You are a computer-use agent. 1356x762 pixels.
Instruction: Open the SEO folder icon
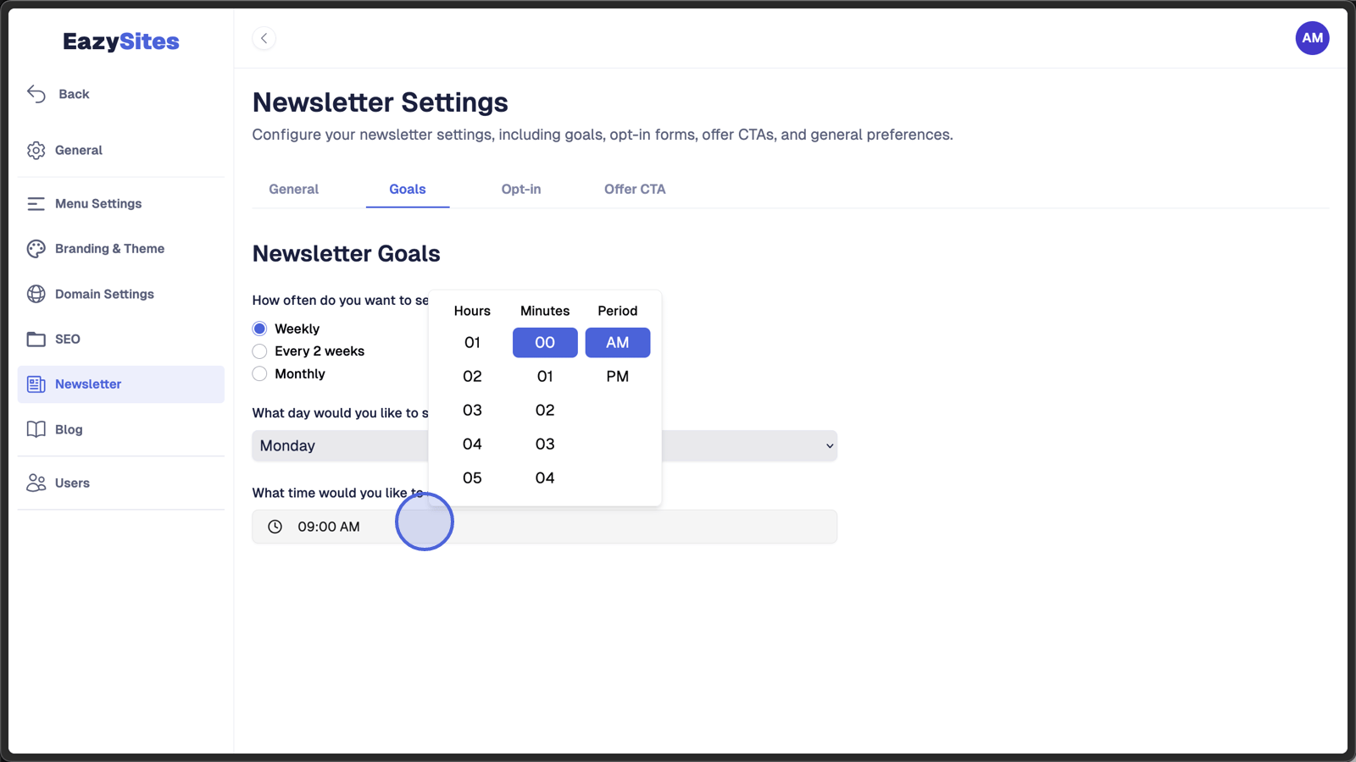point(36,340)
